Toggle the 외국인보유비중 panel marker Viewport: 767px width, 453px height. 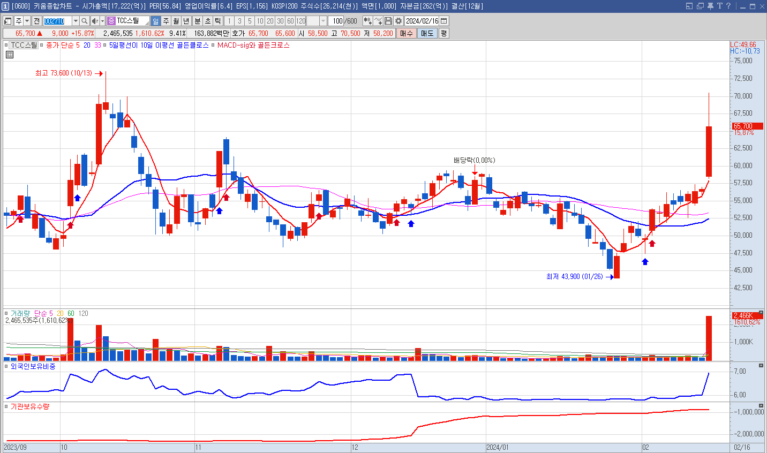coord(6,366)
